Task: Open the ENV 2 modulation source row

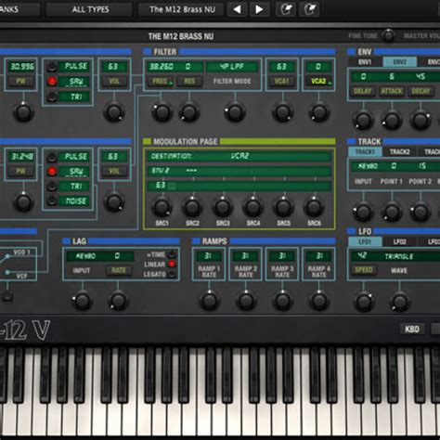Action: point(239,171)
